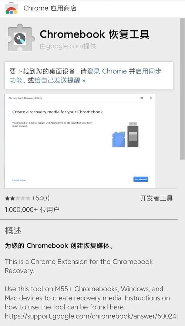
Task: Click the 由google.com提供 publisher text
Action: 68,46
